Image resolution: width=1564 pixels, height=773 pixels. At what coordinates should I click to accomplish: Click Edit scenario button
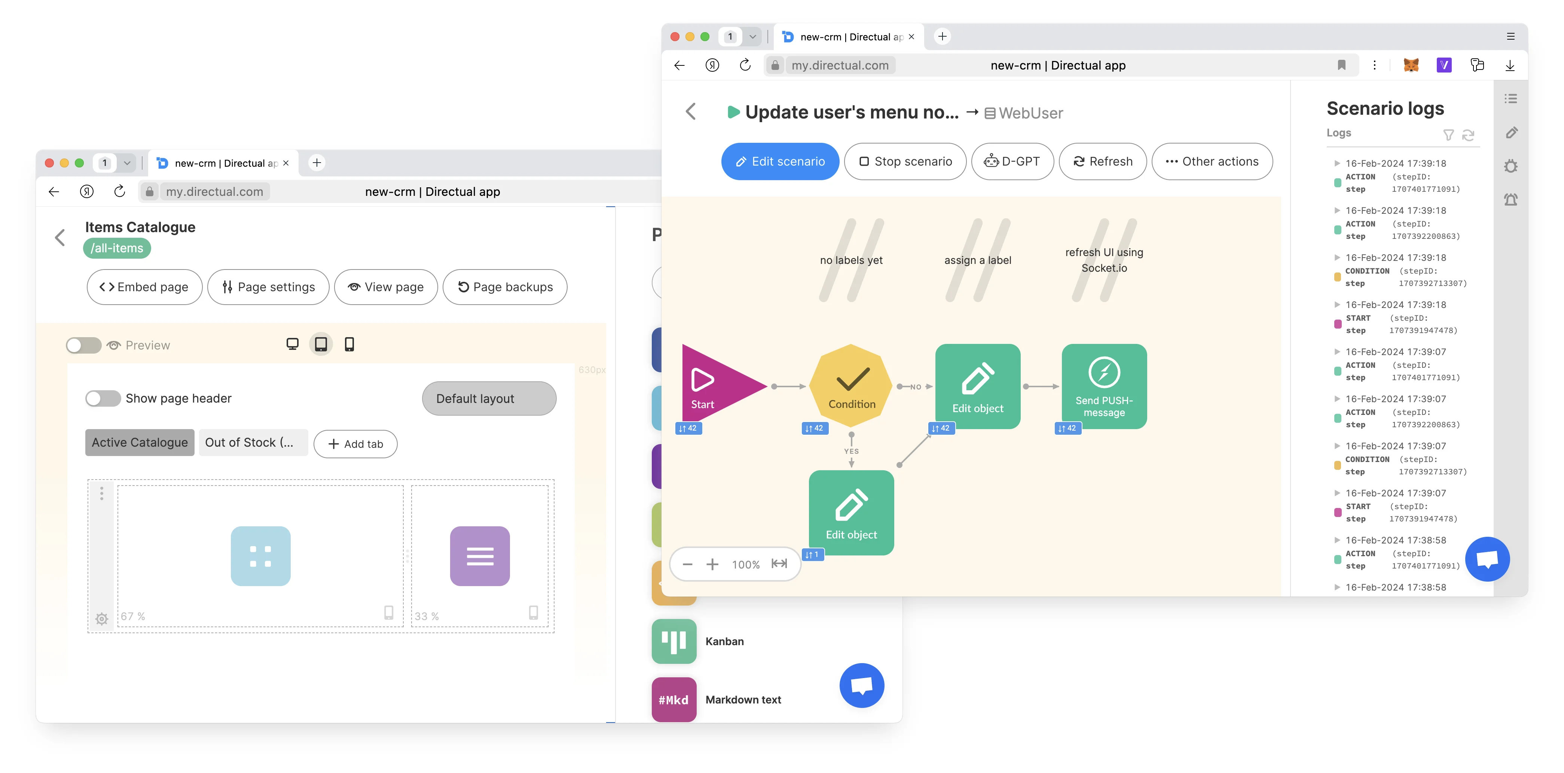[x=780, y=161]
